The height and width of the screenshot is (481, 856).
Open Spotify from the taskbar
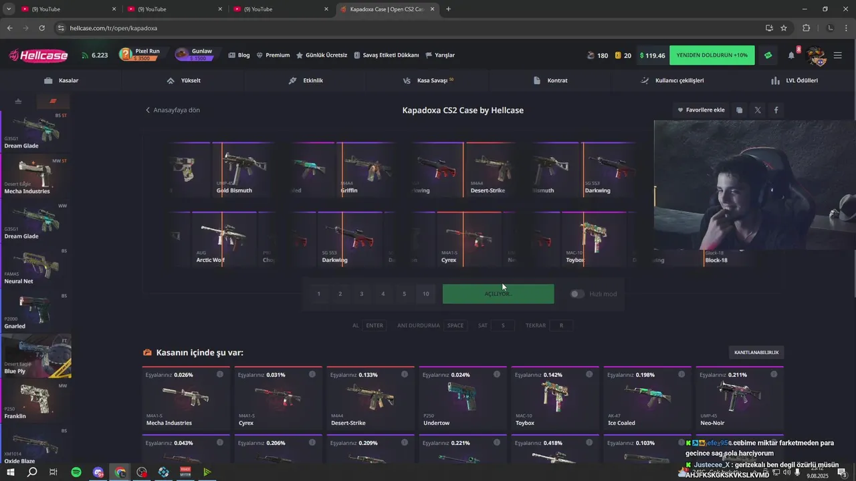(76, 472)
